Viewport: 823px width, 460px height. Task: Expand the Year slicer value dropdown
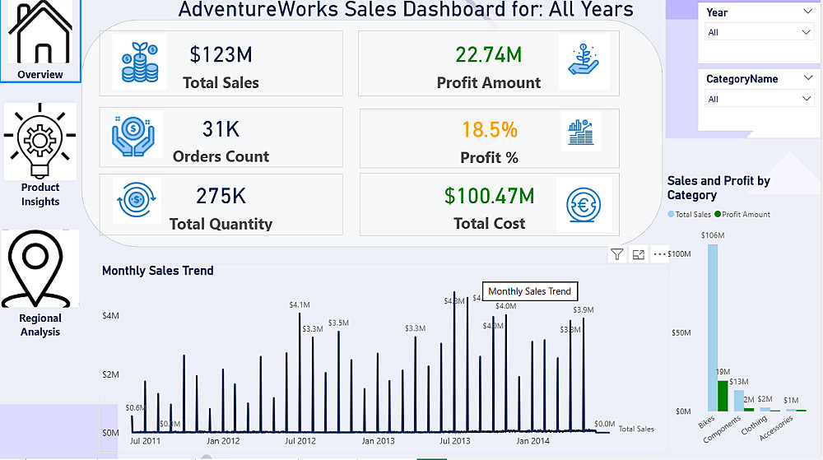coord(807,32)
